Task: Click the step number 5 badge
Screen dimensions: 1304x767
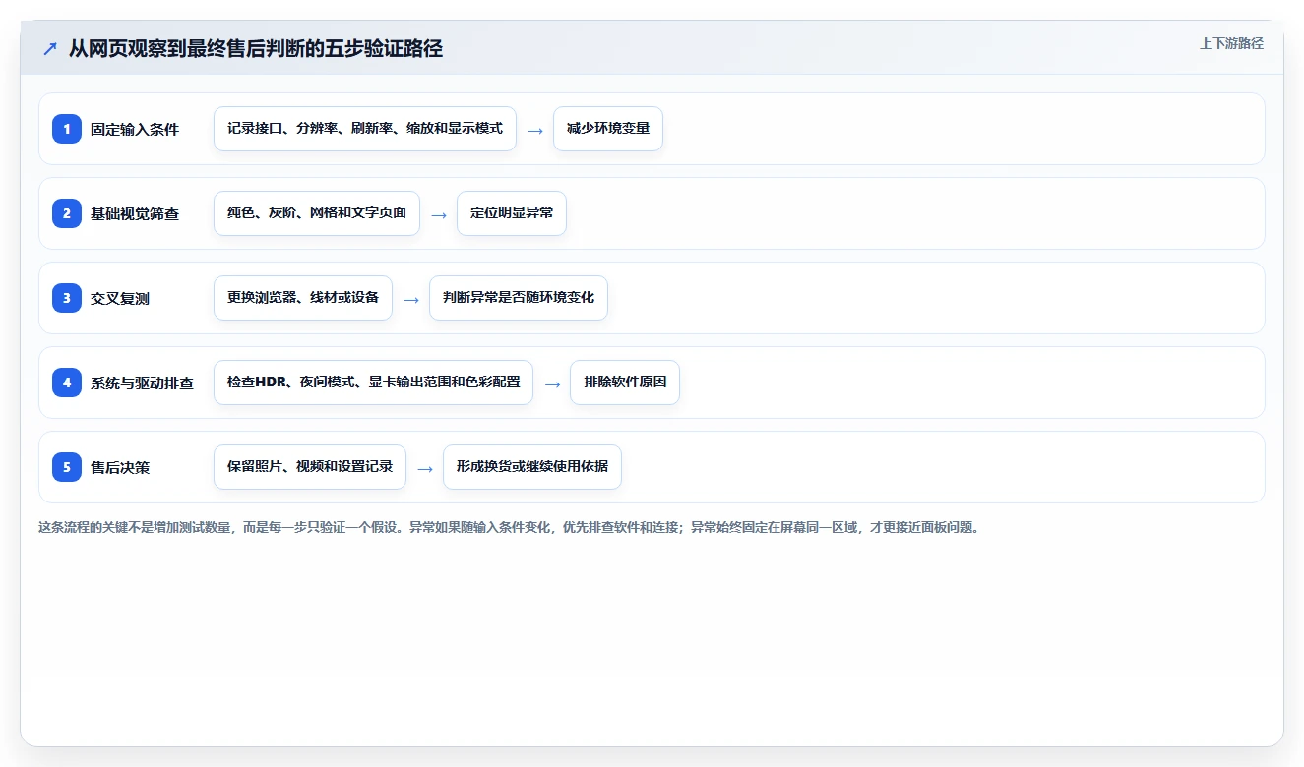Action: click(67, 466)
